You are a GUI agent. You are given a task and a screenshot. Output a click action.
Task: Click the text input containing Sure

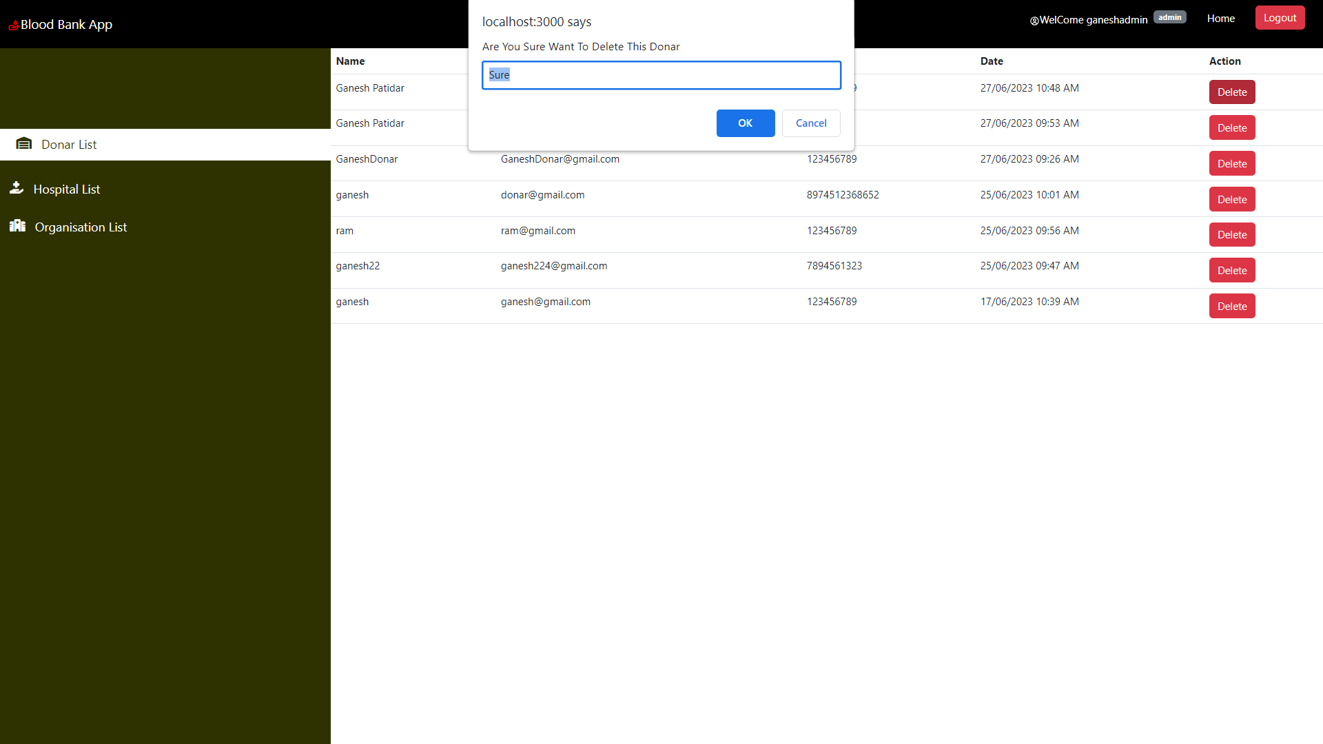[661, 75]
